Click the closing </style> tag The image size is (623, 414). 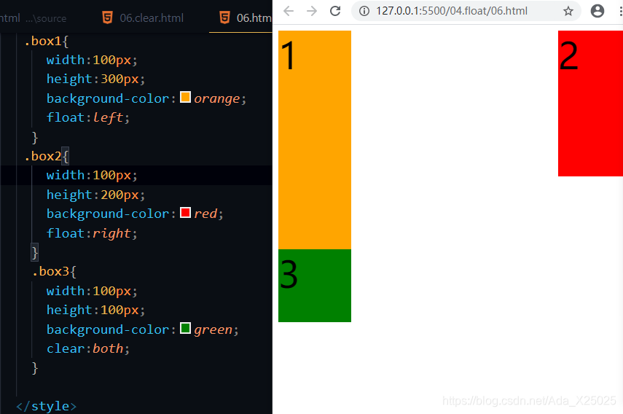[x=46, y=406]
